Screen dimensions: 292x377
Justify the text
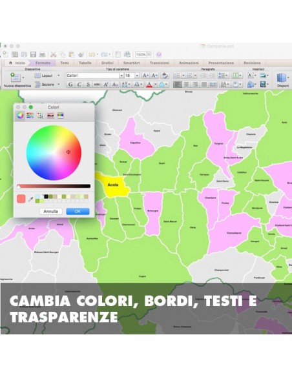204,85
